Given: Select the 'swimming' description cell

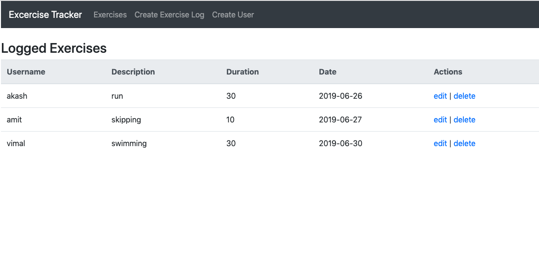Looking at the screenshot, I should coord(129,143).
